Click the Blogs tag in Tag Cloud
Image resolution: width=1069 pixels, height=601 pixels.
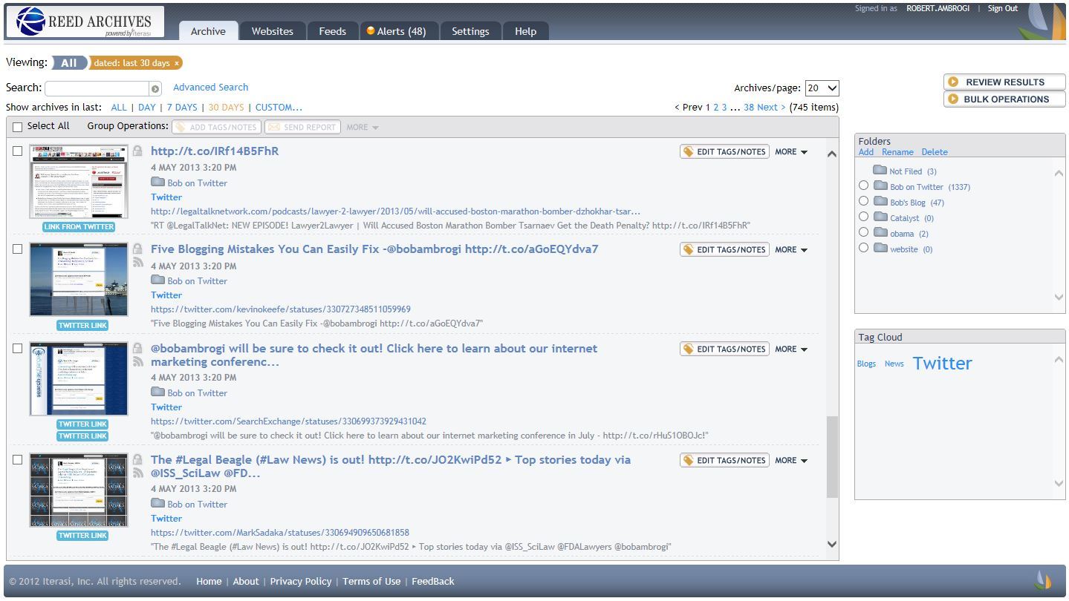(x=866, y=364)
